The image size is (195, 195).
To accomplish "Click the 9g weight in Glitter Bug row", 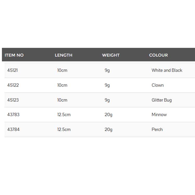I will coord(107,100).
